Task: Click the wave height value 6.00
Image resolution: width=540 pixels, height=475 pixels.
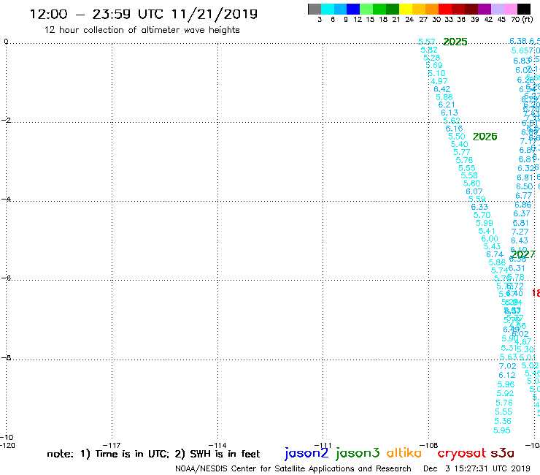Action: coord(490,239)
